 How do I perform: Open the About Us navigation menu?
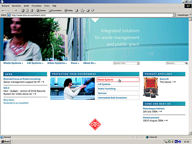click(89, 63)
